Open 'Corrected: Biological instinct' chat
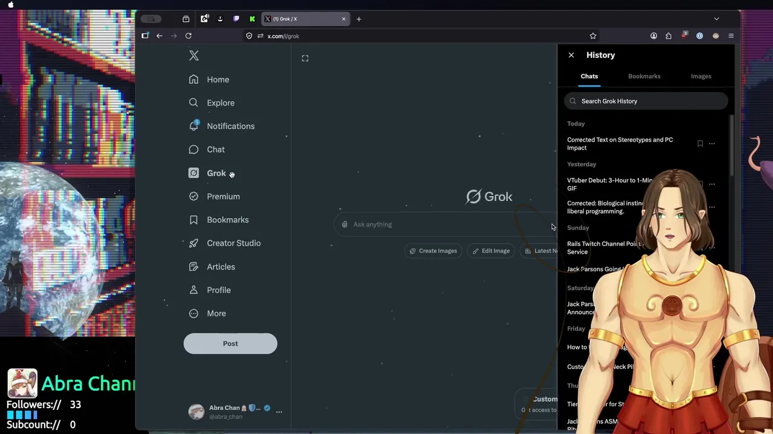 605,207
